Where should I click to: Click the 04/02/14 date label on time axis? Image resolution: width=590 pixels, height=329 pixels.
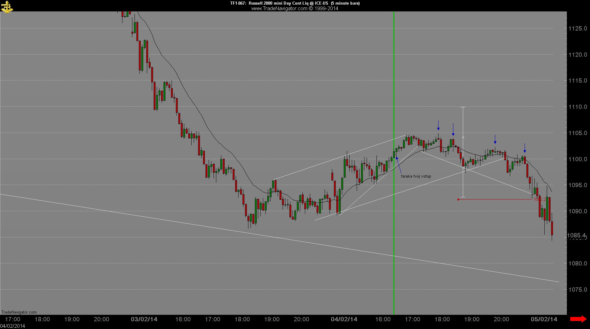pyautogui.click(x=344, y=319)
